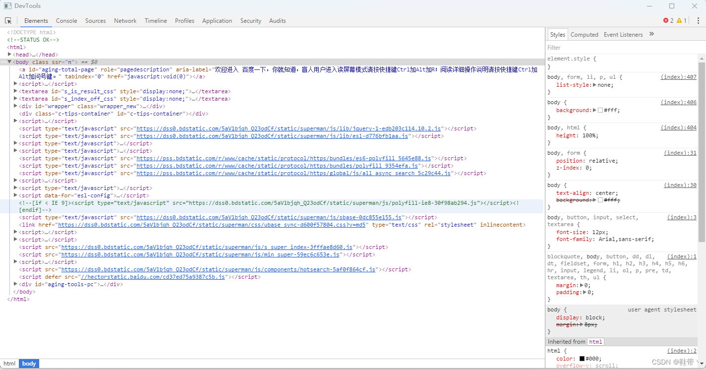Switch to the Network tab
The height and width of the screenshot is (370, 706).
point(125,21)
